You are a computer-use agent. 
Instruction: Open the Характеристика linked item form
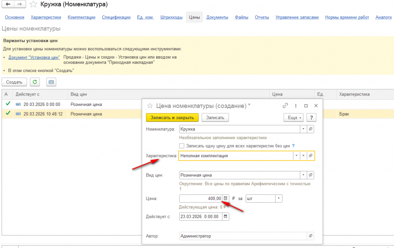(x=311, y=156)
